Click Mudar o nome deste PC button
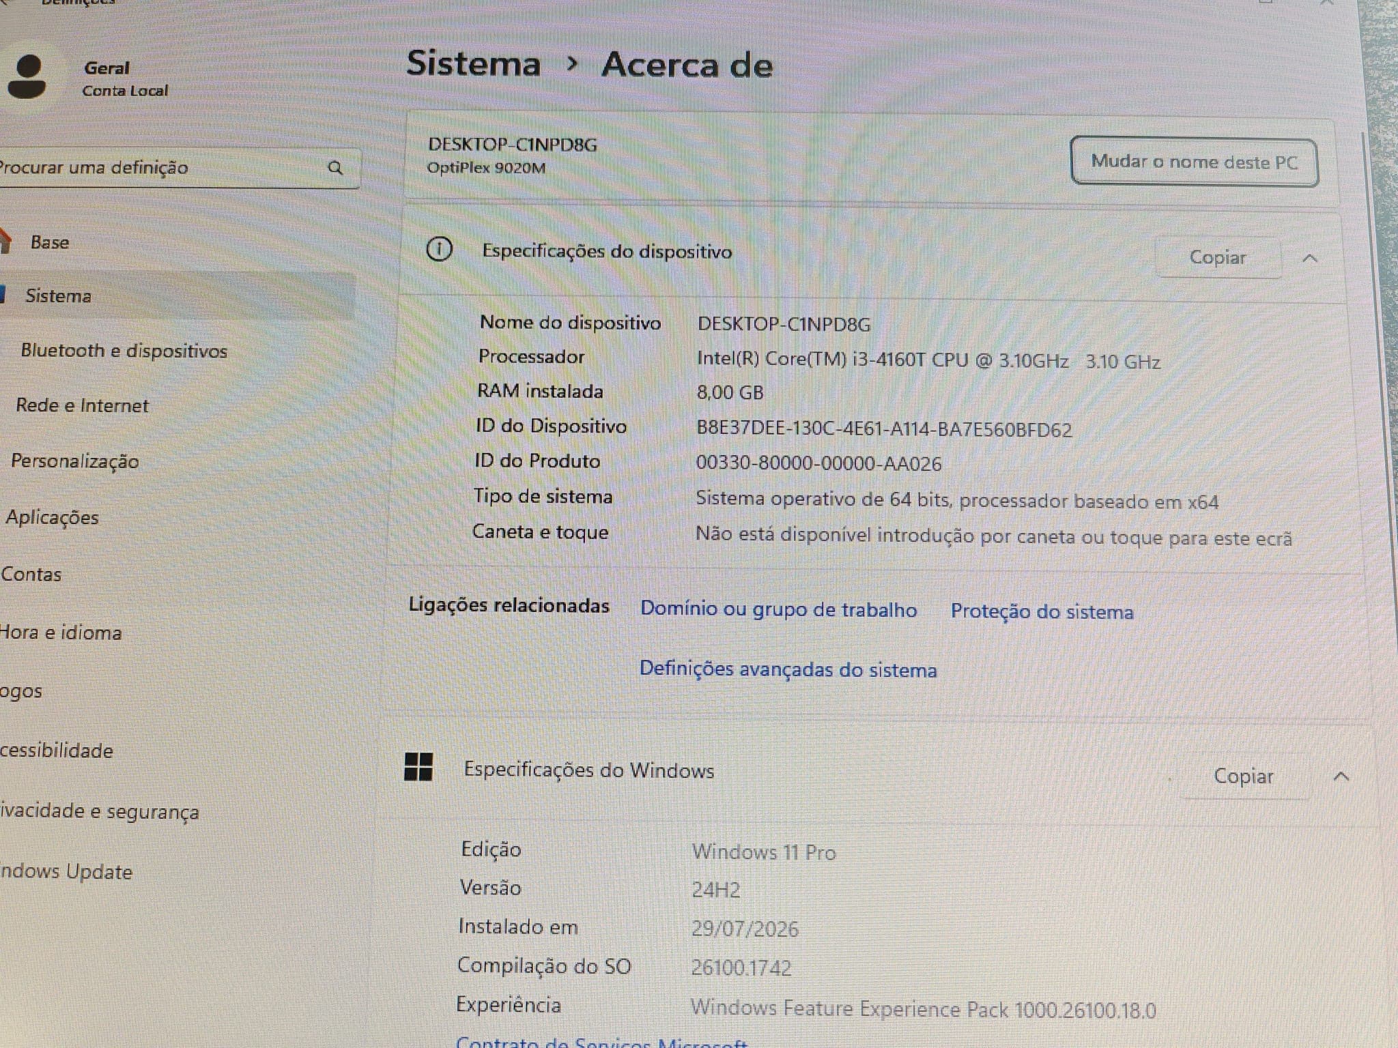 pos(1195,162)
